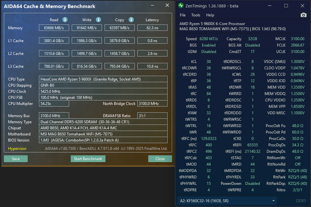Select the L2 Cache Latency 2.6 ns field

click(152, 53)
